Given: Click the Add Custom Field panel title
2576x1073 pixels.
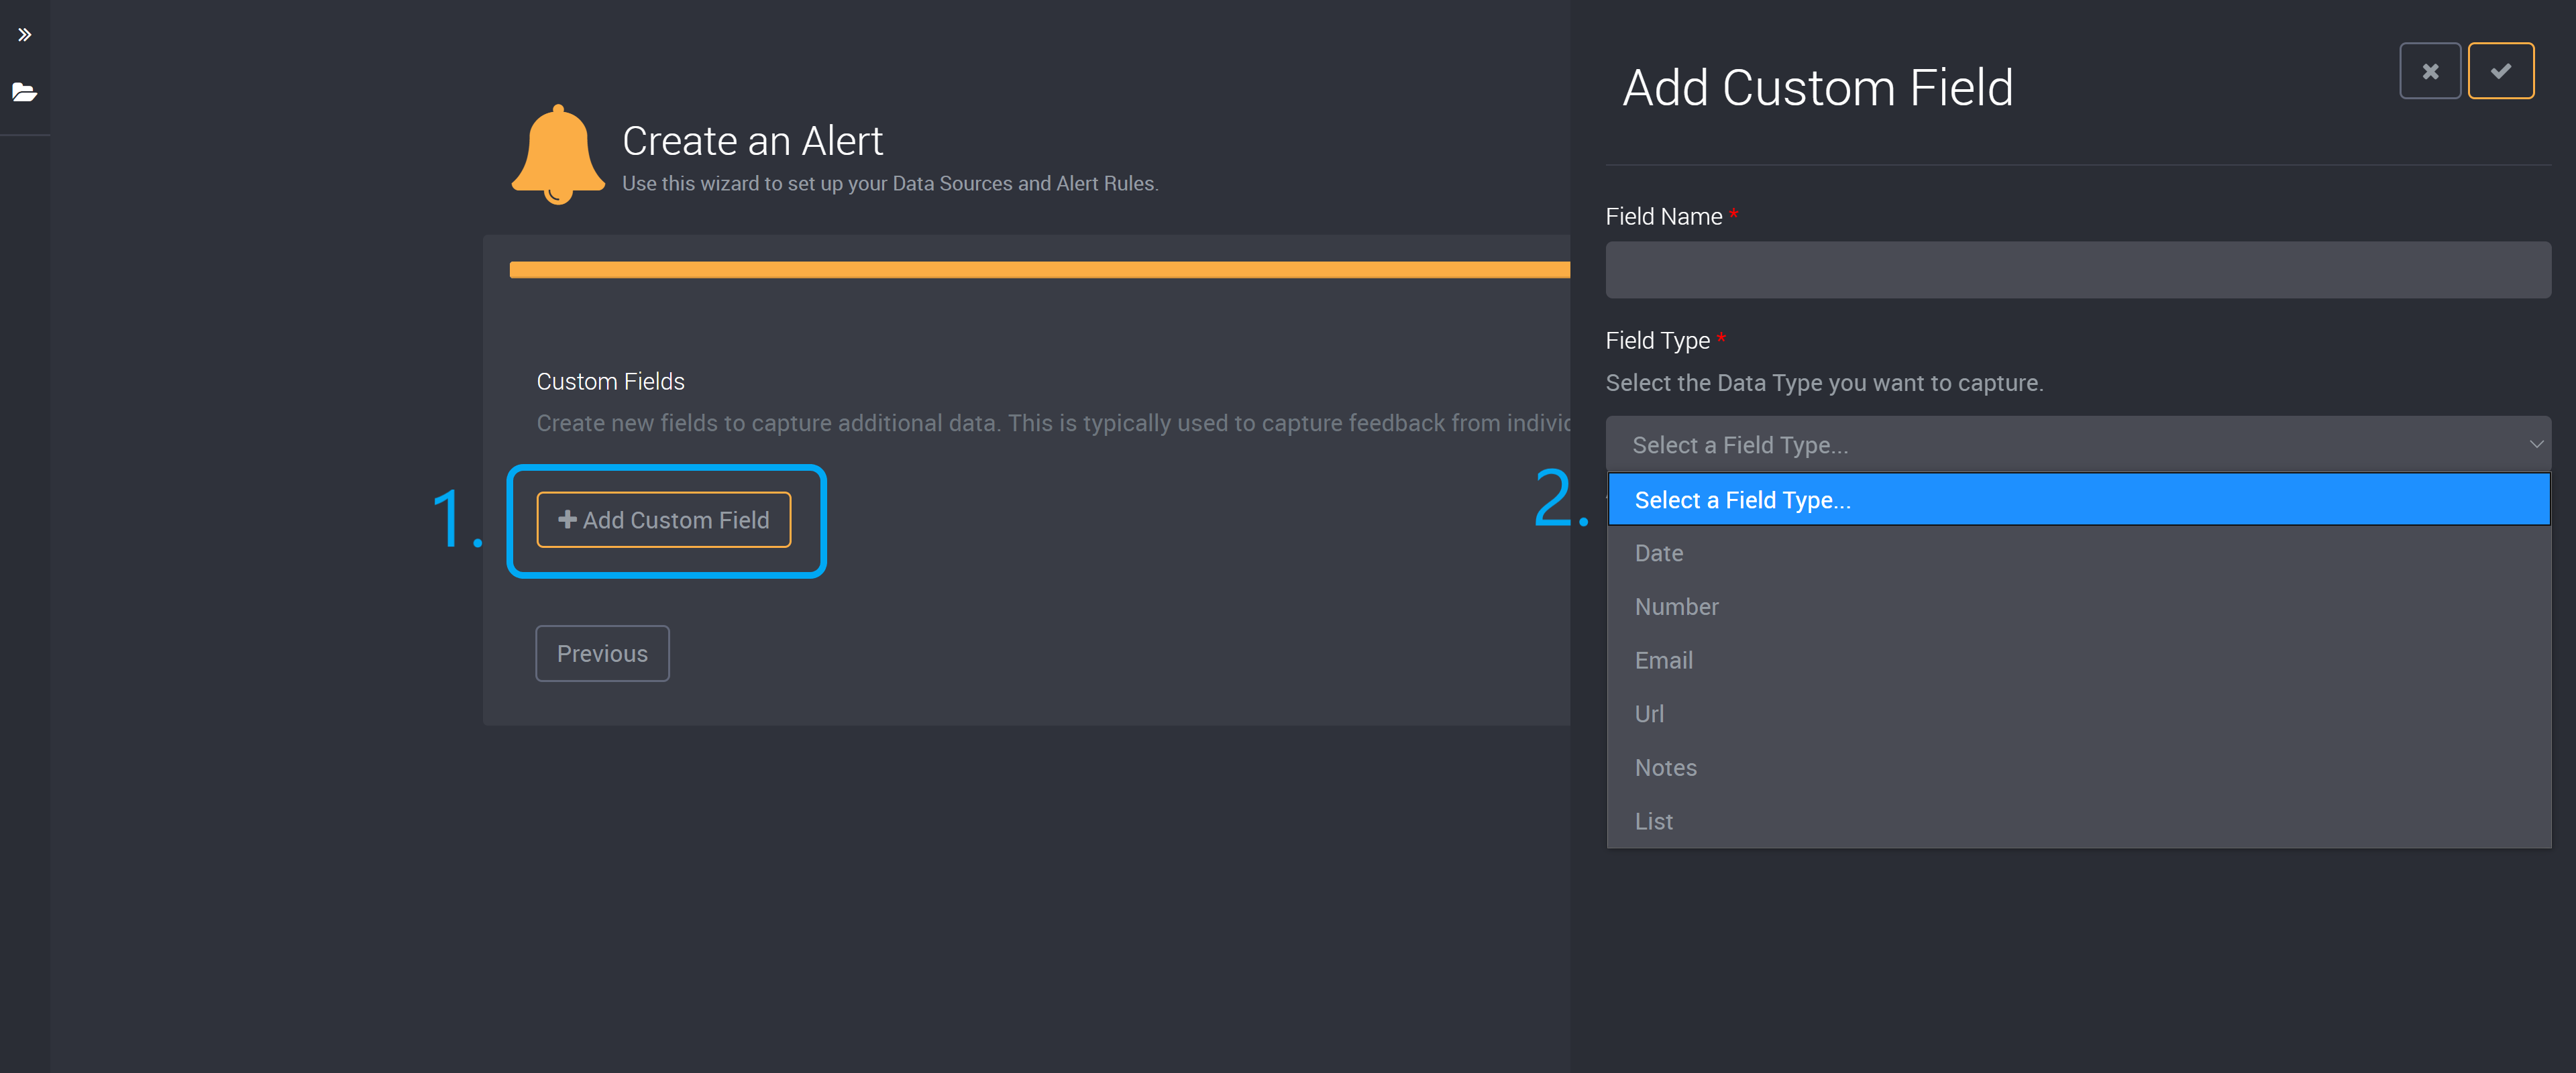Looking at the screenshot, I should click(x=1817, y=88).
